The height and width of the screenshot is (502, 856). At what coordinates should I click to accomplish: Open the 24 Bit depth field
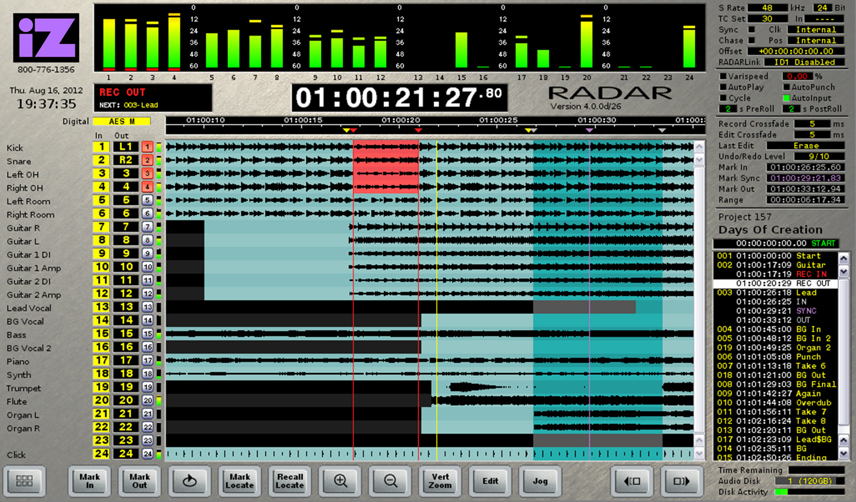point(822,8)
